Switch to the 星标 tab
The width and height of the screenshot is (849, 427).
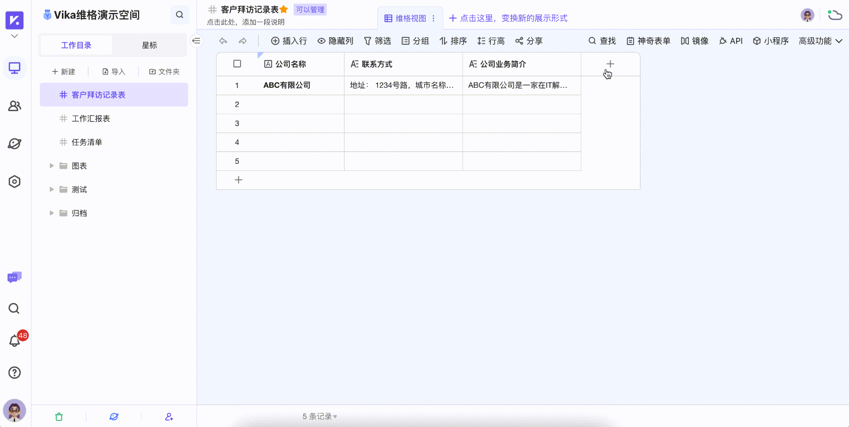tap(149, 45)
